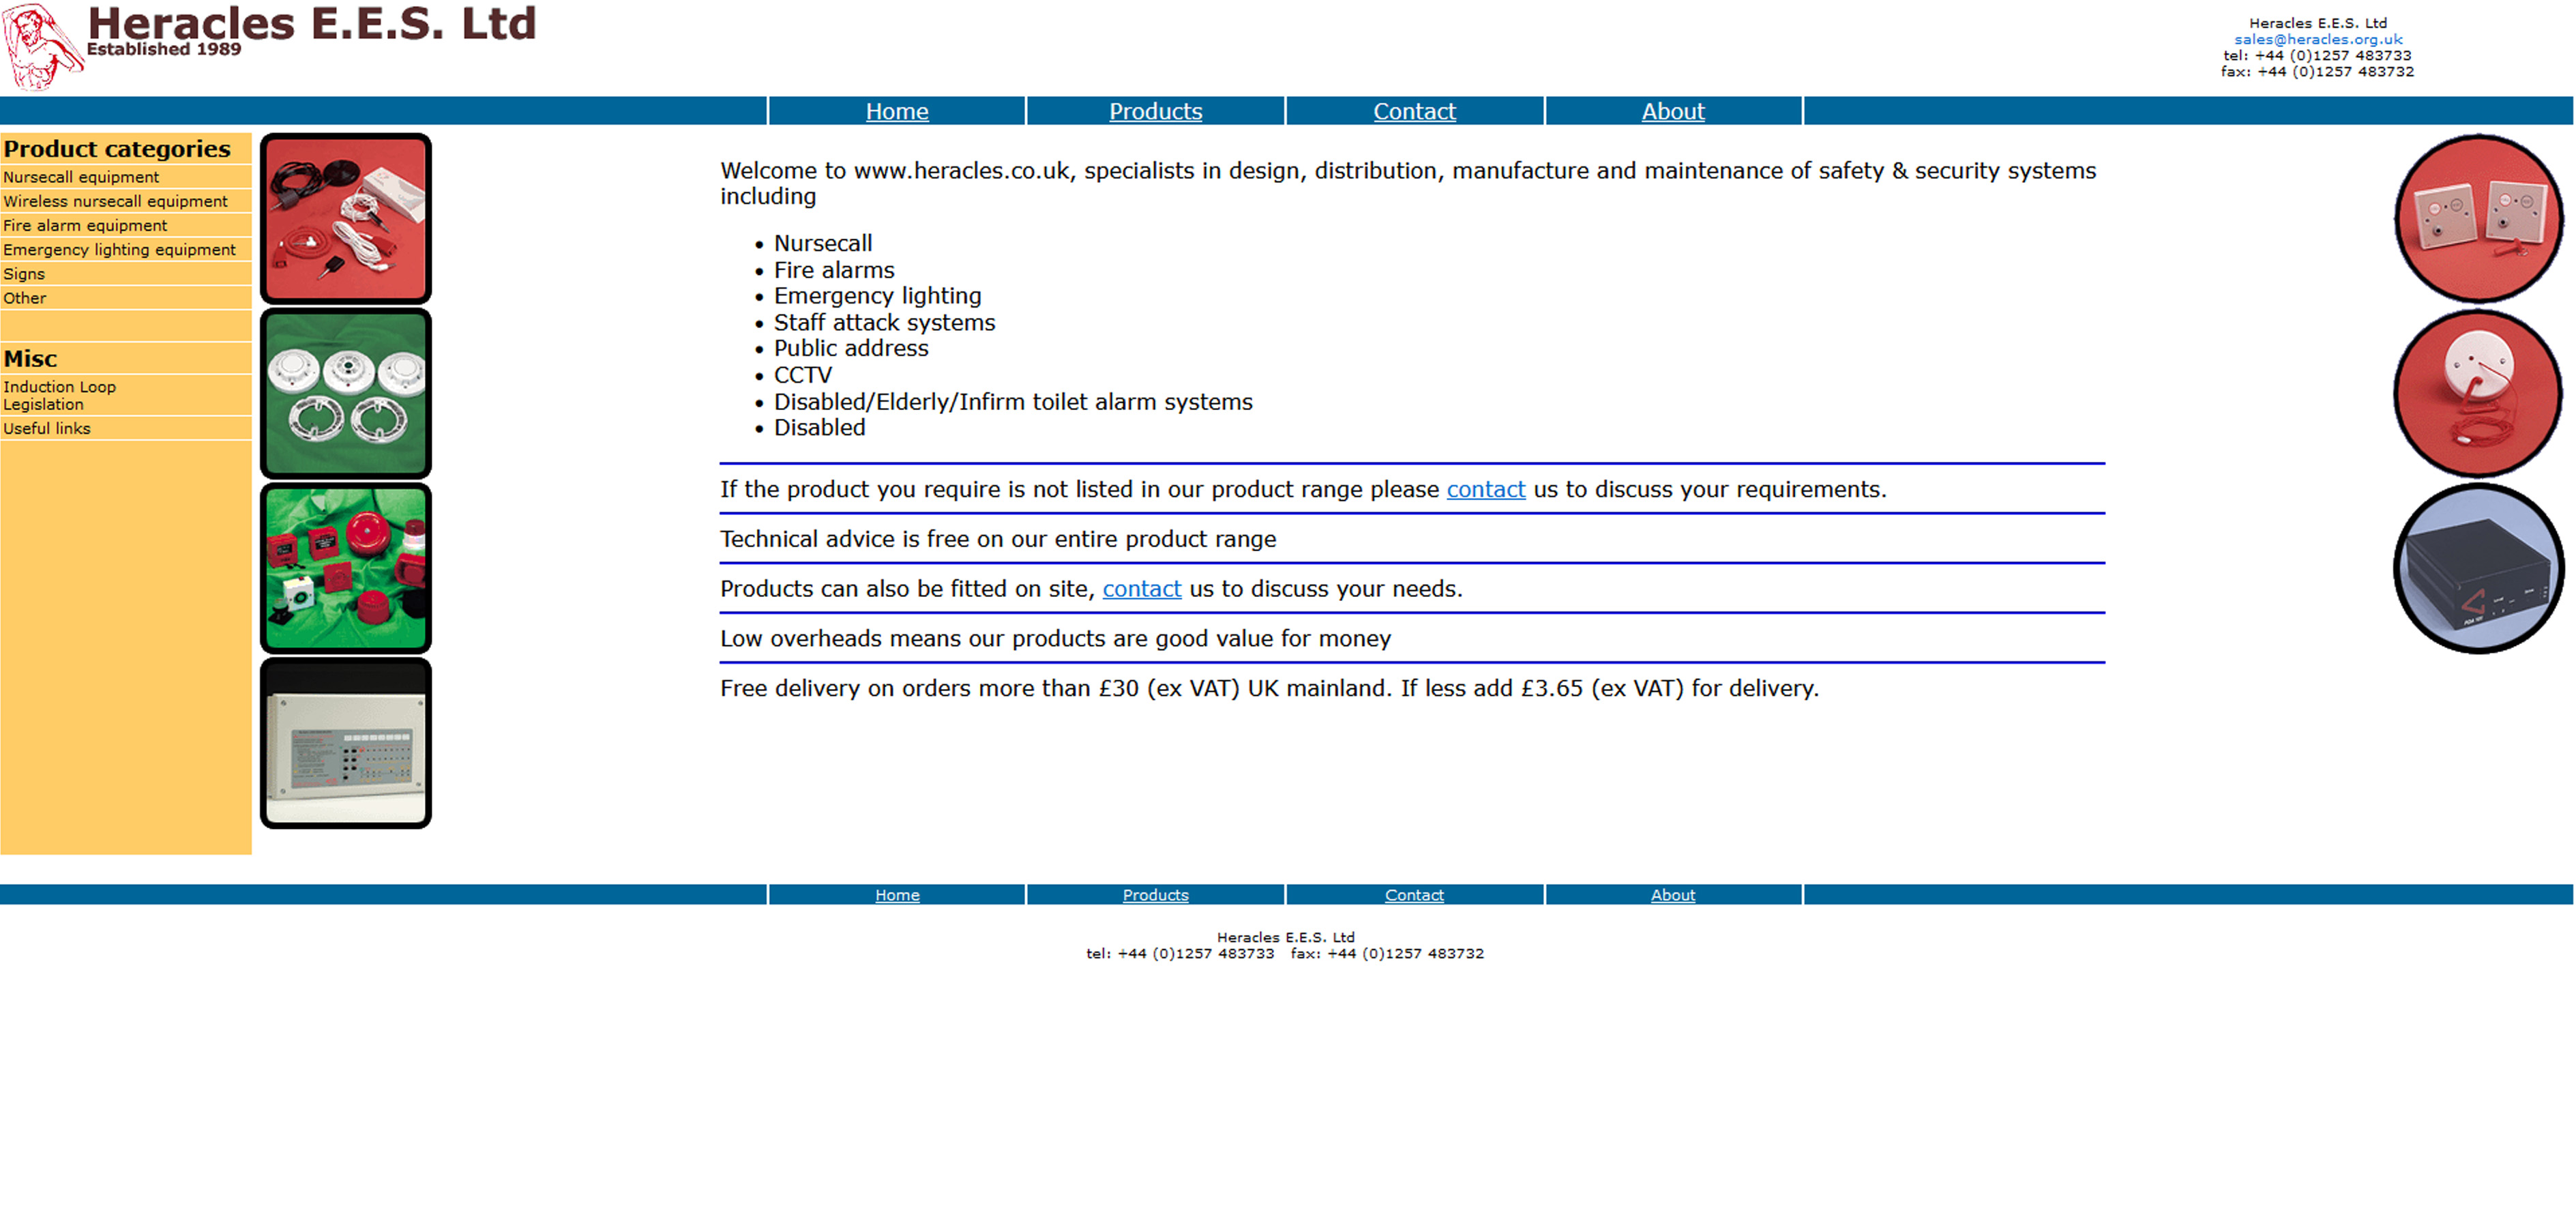Open the Useful links misc page
This screenshot has width=2576, height=1232.
point(46,427)
